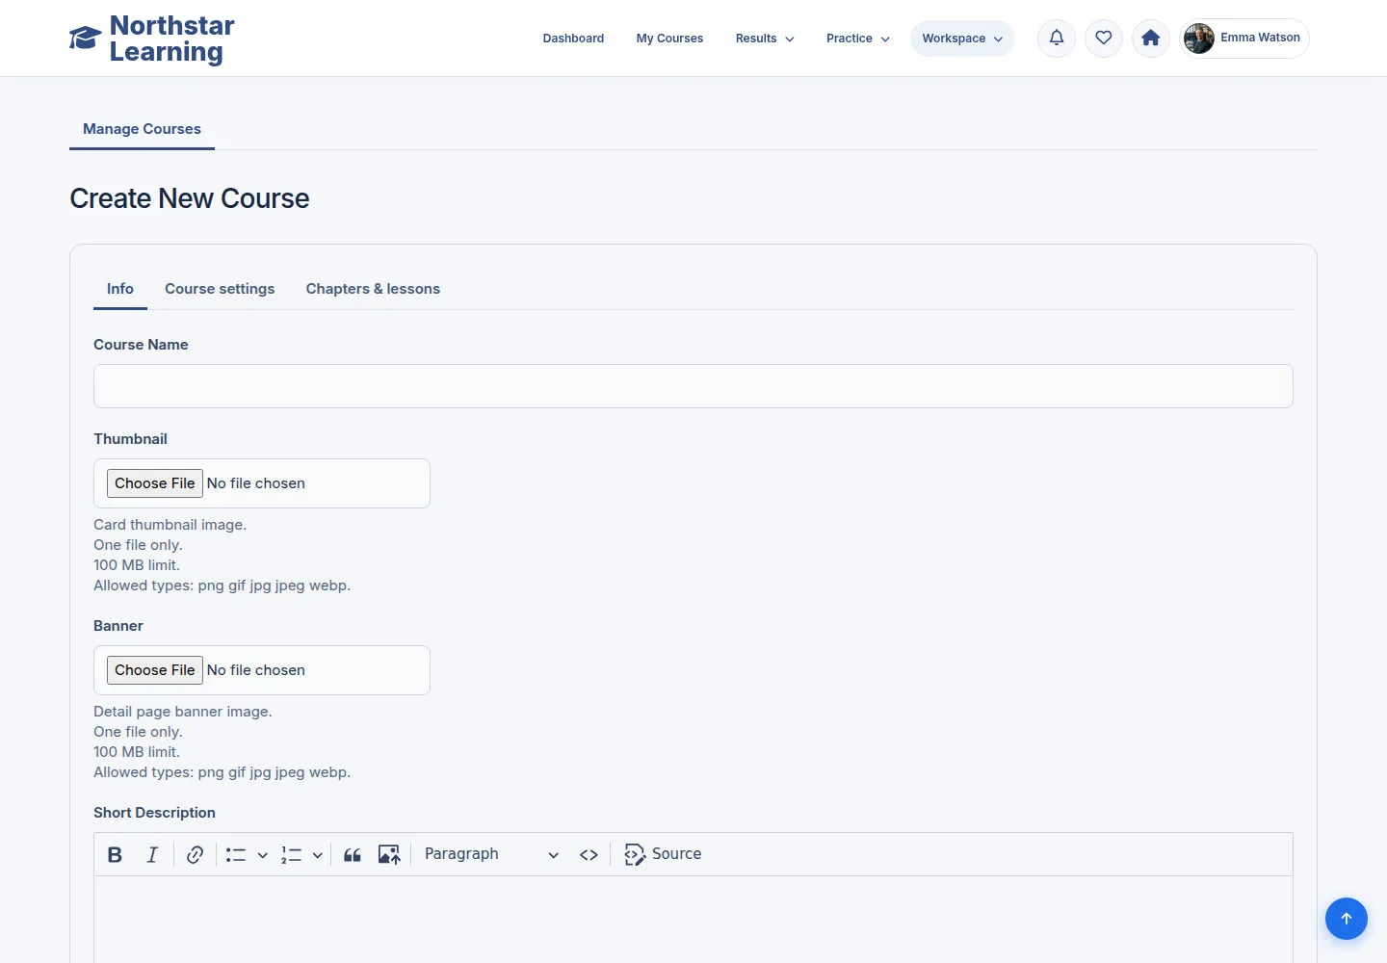Open the Dashboard menu item
This screenshot has width=1387, height=963.
tap(573, 39)
